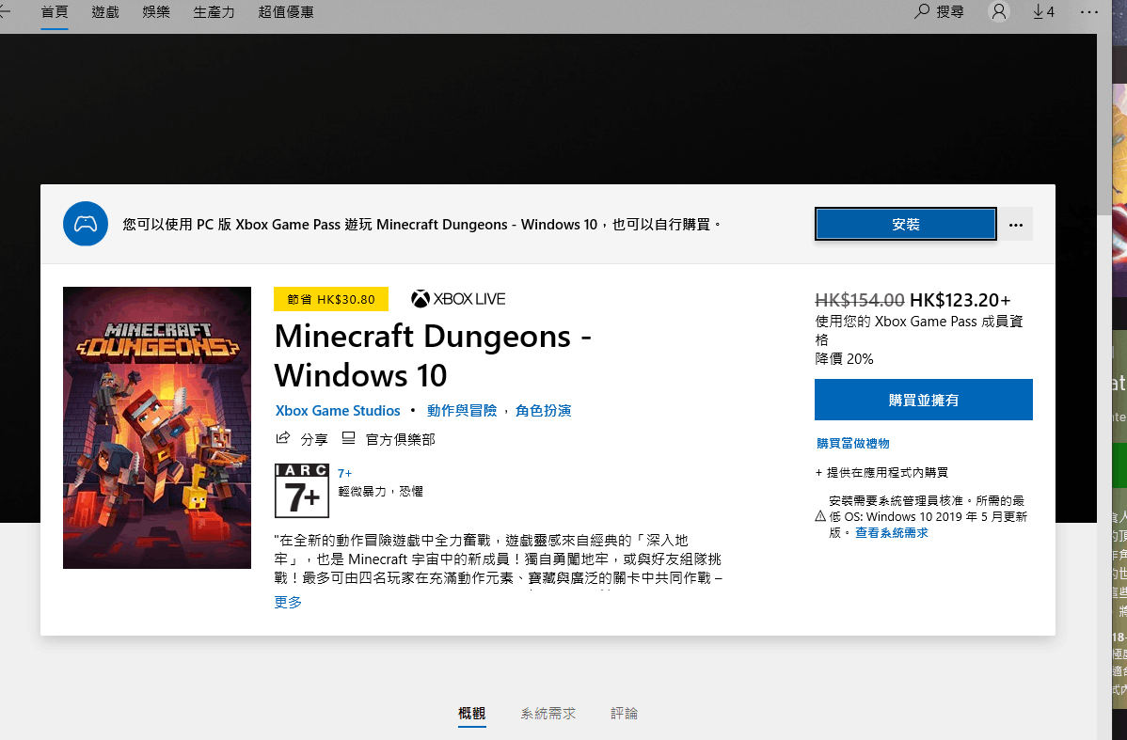This screenshot has width=1127, height=740.
Task: Open the 角色扮演 category link
Action: click(544, 410)
